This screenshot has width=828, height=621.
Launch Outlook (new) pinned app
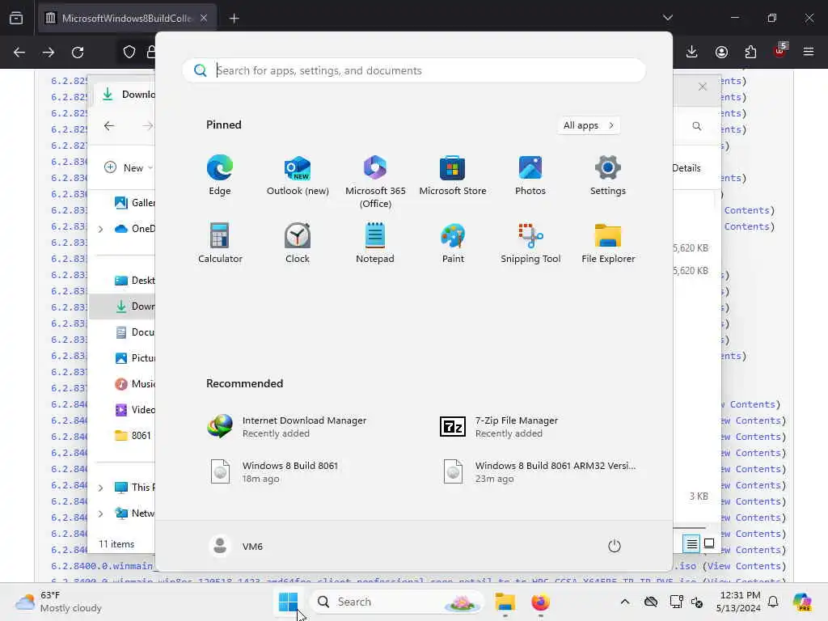coord(298,175)
